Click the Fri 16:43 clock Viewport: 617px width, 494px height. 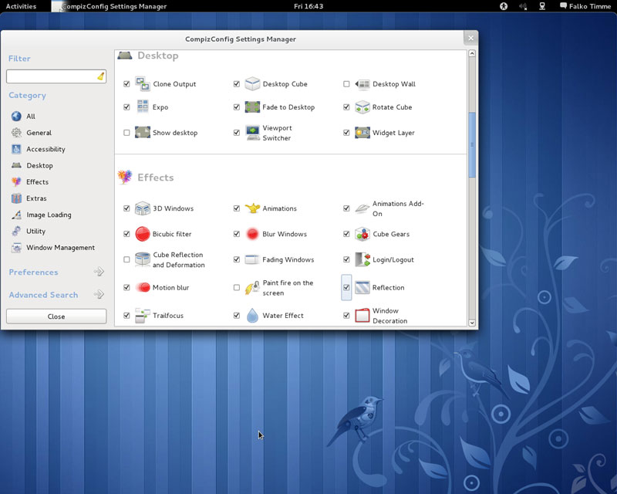308,6
